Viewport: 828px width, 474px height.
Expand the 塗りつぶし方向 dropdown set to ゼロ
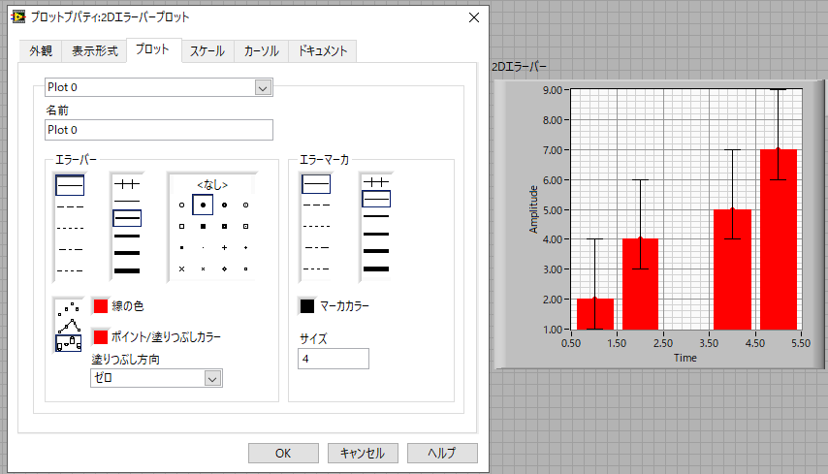[x=212, y=379]
